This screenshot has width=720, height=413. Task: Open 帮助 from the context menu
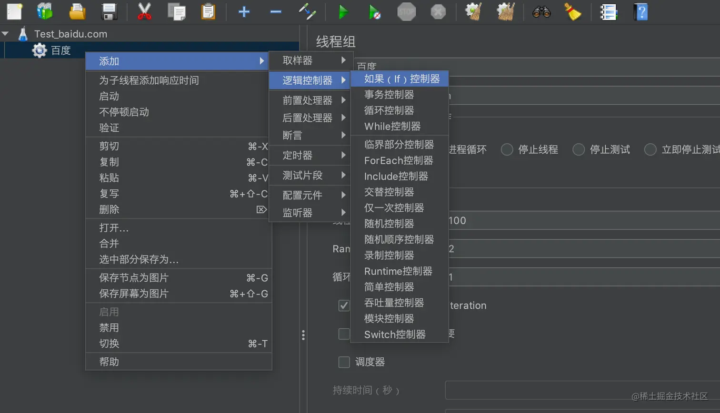(179, 362)
